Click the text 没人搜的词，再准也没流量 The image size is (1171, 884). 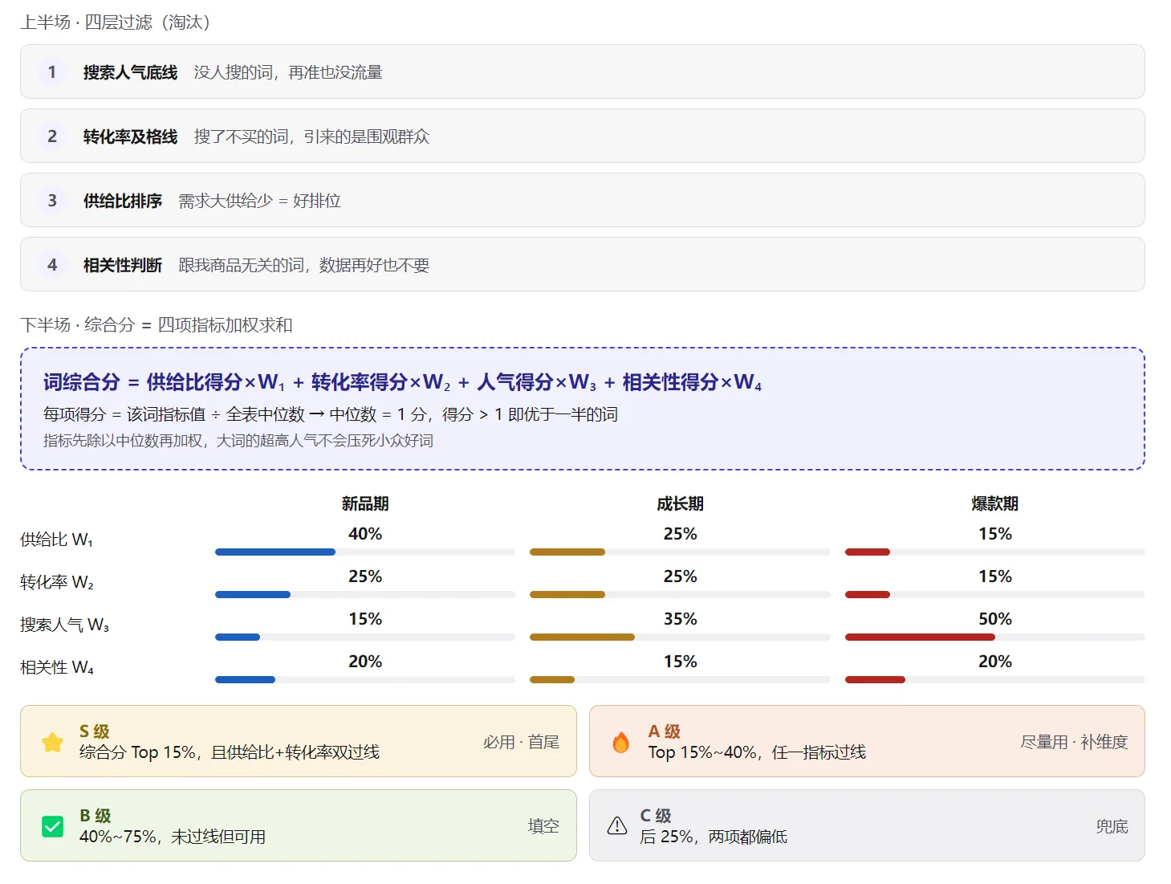tap(288, 72)
